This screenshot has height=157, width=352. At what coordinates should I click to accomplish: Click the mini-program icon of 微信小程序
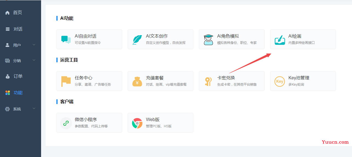click(x=66, y=123)
